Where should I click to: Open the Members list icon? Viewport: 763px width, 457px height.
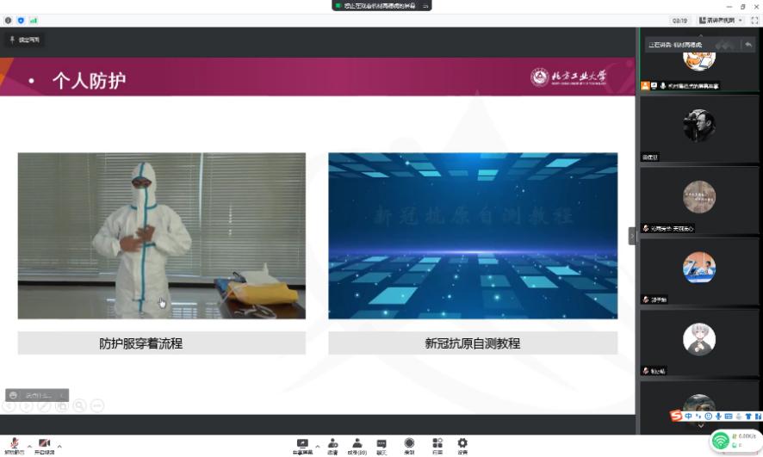click(x=357, y=443)
